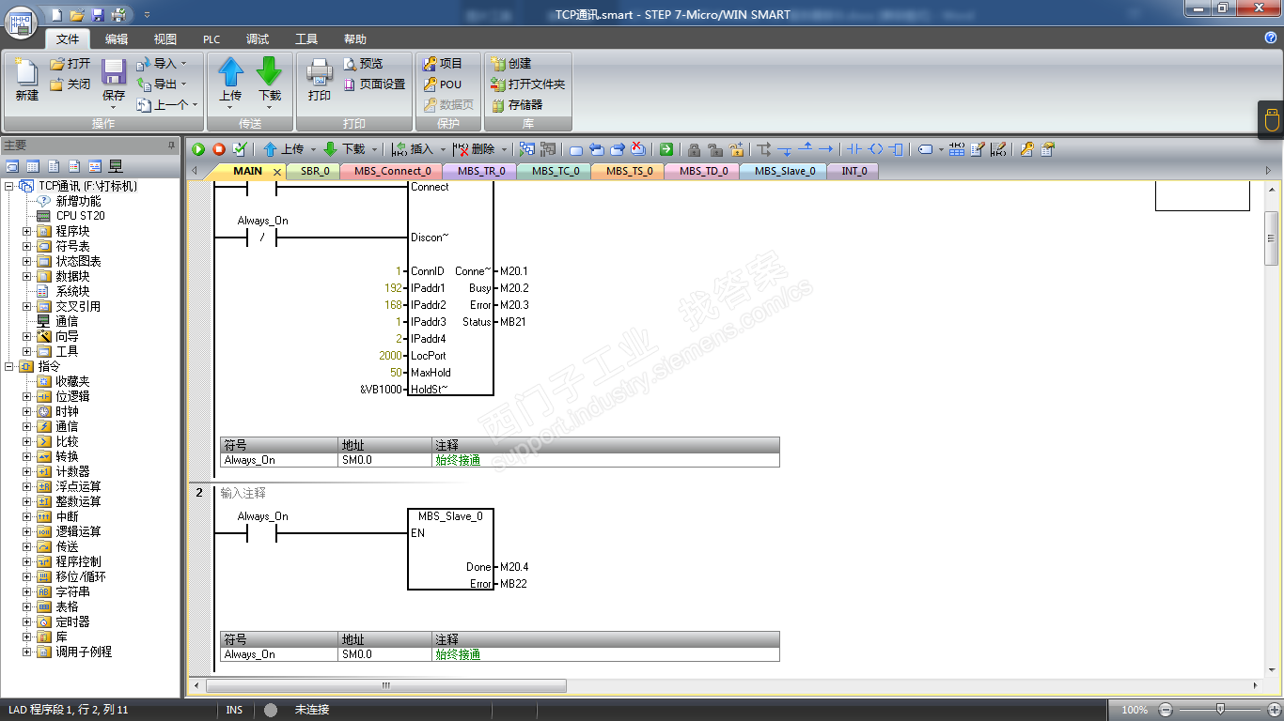This screenshot has width=1284, height=721.
Task: Select the Favorites (收藏夹) tree item
Action: [64, 381]
